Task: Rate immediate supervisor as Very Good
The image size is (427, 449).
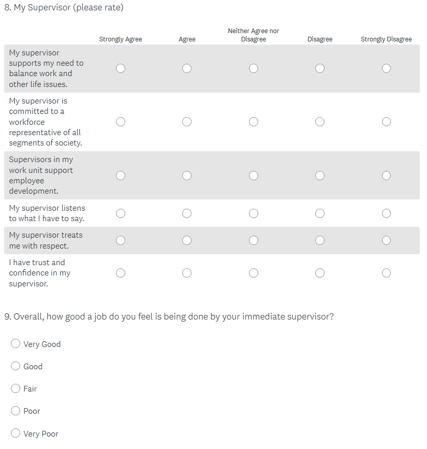Action: (16, 344)
